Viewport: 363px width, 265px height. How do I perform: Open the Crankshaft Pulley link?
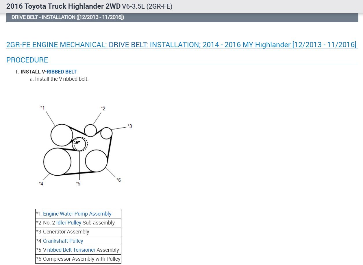63,241
